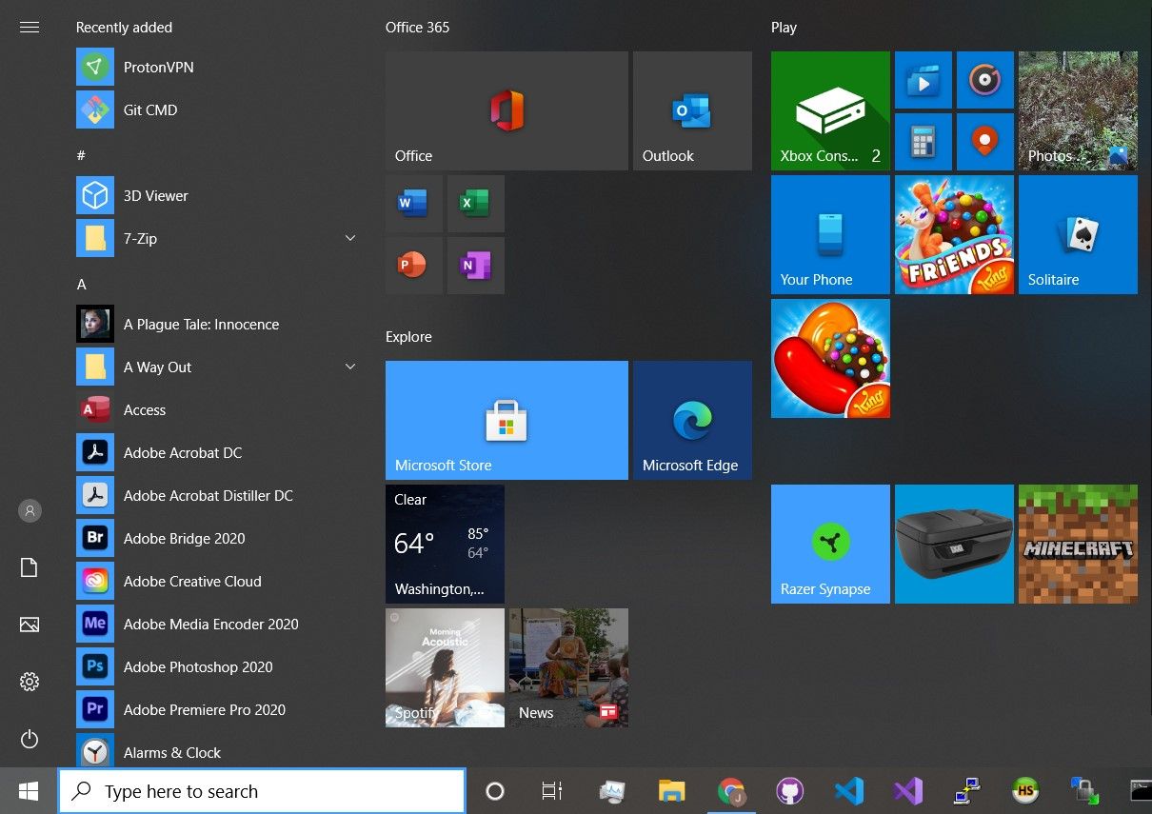Open the printer app tile

954,544
